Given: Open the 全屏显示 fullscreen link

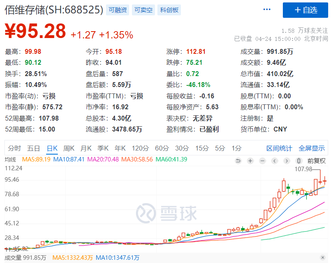Looking at the screenshot, I should tap(312, 148).
